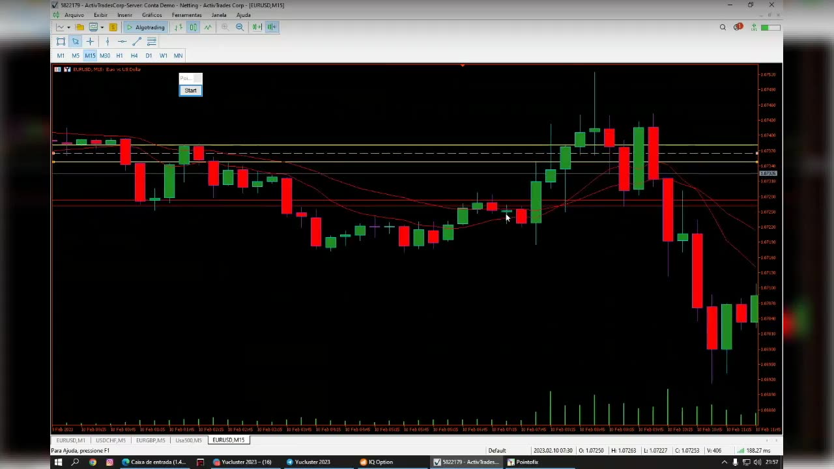Viewport: 834px width, 469px height.
Task: Select the rectangle objects tool
Action: pyautogui.click(x=61, y=42)
